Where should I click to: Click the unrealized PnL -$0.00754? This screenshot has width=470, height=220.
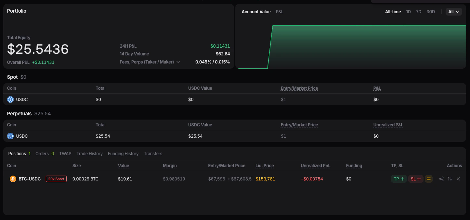[312, 179]
